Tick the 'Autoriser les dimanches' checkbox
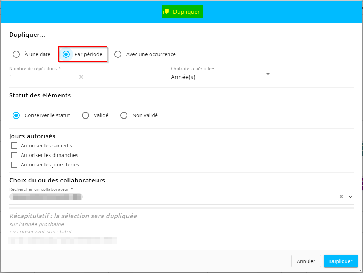The height and width of the screenshot is (273, 363). click(14, 155)
